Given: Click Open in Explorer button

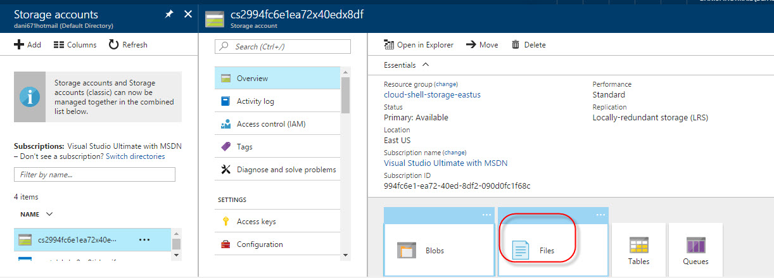Looking at the screenshot, I should (x=419, y=45).
